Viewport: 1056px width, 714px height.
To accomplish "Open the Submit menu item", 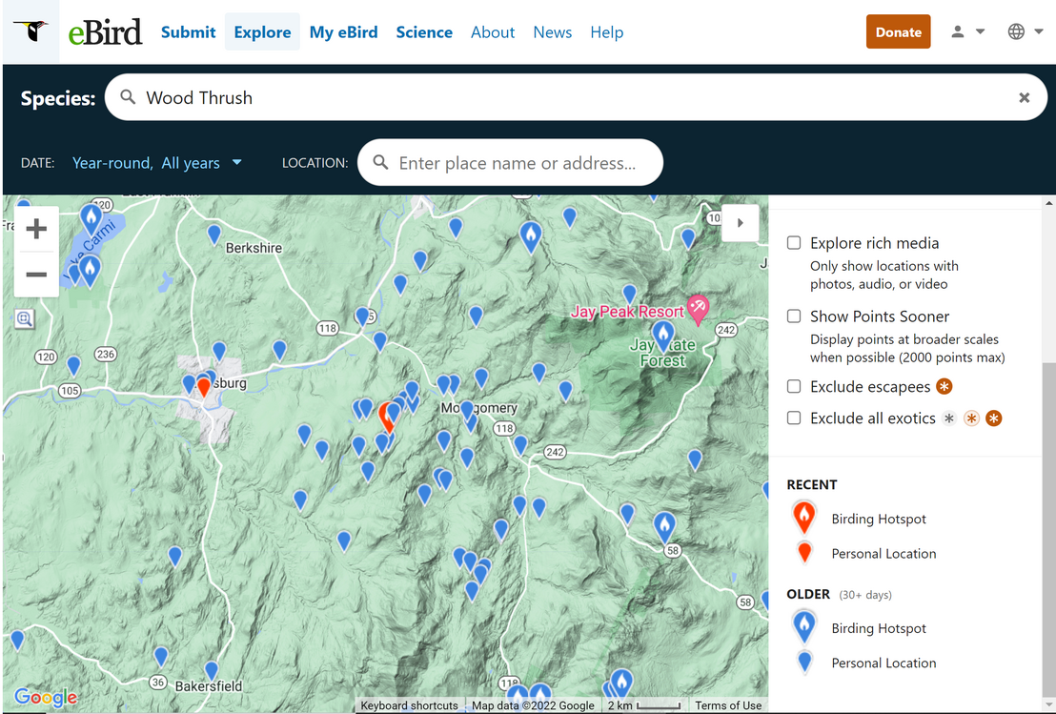I will (x=188, y=32).
